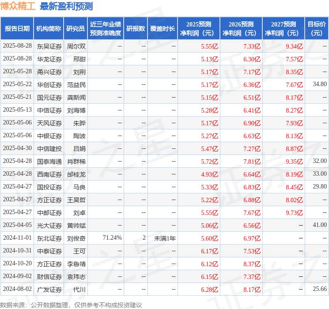
Task: Select the 机构简称 column header
Action: 49,29
